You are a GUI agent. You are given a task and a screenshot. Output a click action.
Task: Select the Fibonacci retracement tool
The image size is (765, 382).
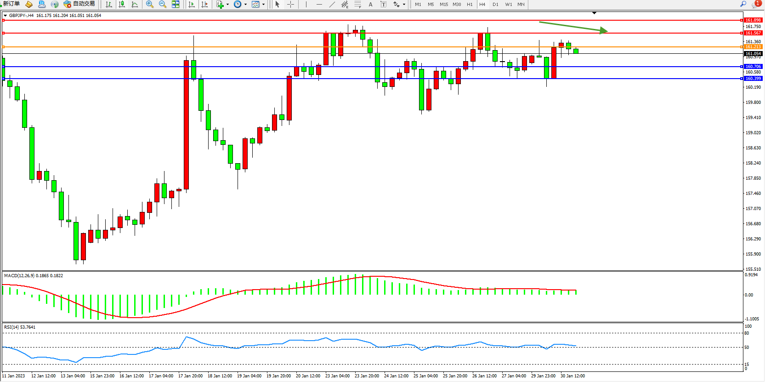click(357, 4)
